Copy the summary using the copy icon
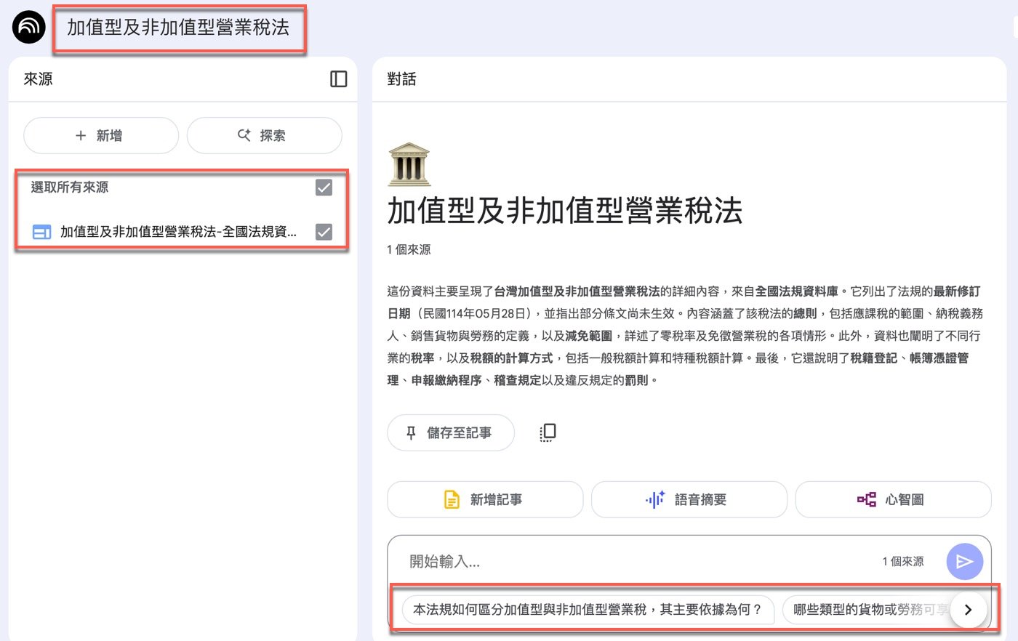Screen dimensions: 1018x641 click(x=548, y=432)
